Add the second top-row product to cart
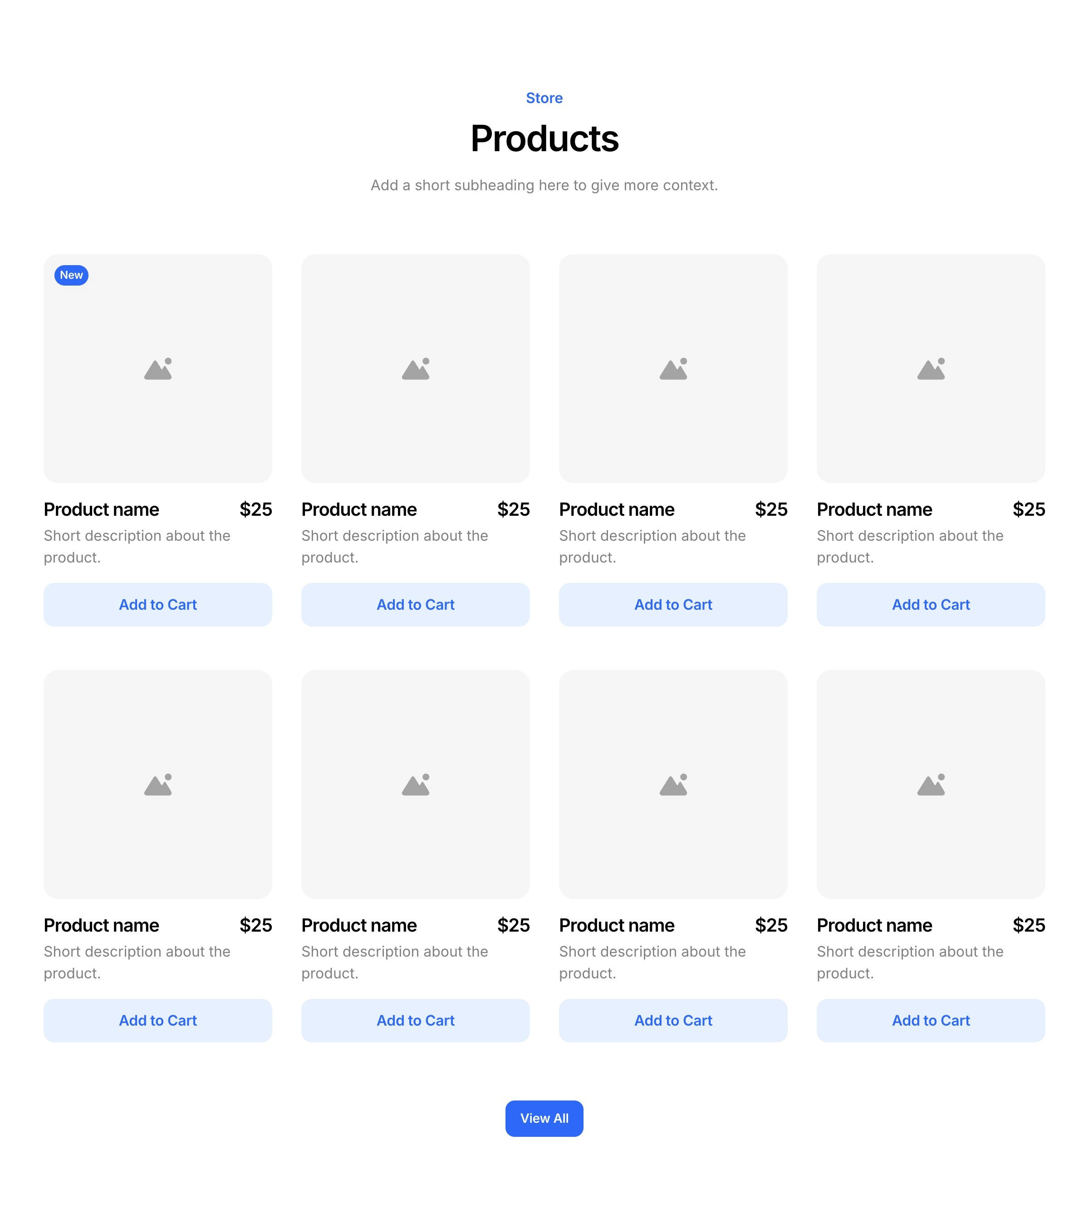The image size is (1089, 1224). 416,605
